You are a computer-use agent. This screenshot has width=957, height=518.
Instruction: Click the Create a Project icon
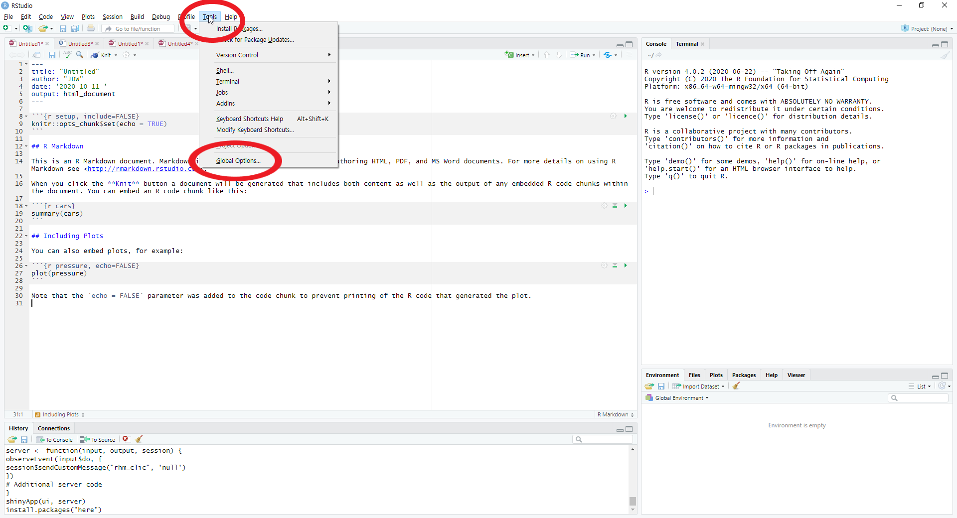click(x=27, y=28)
